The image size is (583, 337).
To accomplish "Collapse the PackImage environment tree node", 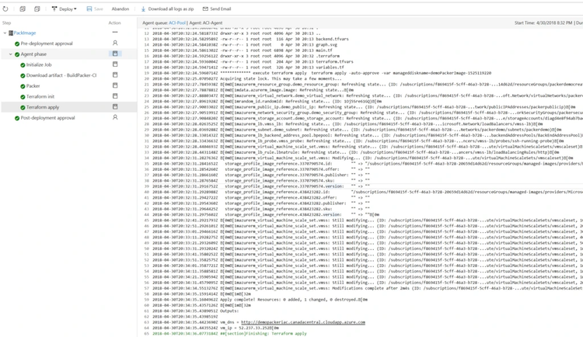I will [x=5, y=33].
